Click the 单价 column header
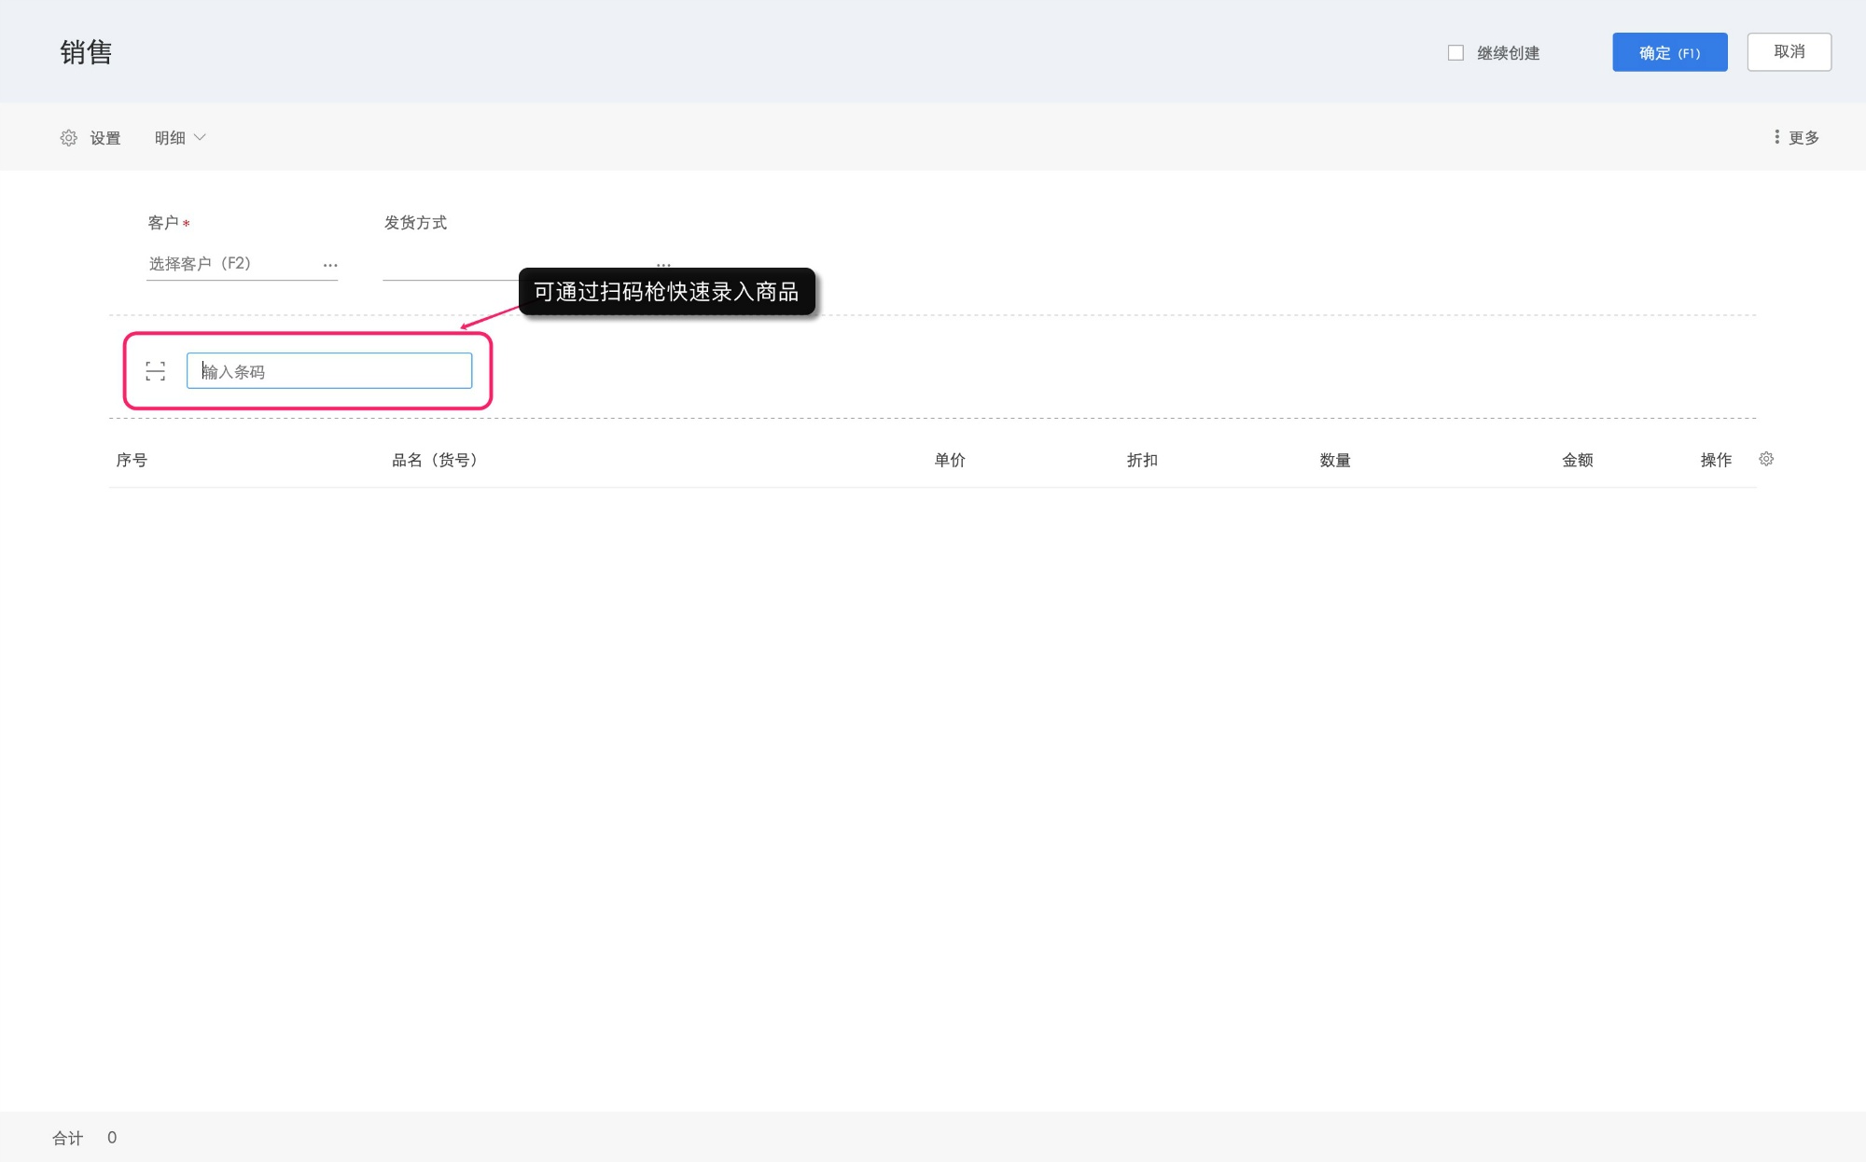Screen dimensions: 1866x1162 (950, 460)
